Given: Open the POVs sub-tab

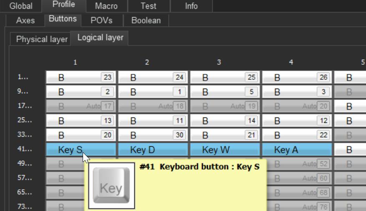Looking at the screenshot, I should coord(101,20).
